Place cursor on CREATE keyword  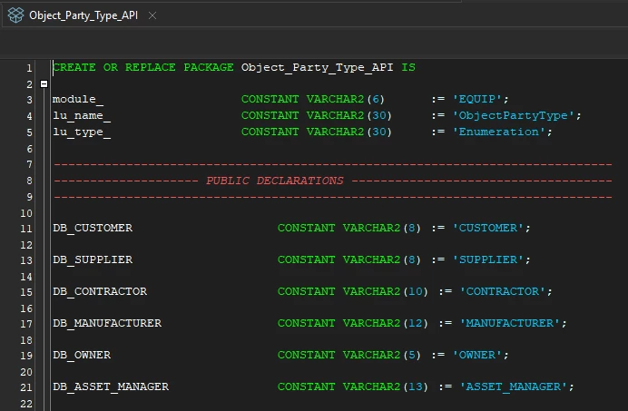(74, 67)
